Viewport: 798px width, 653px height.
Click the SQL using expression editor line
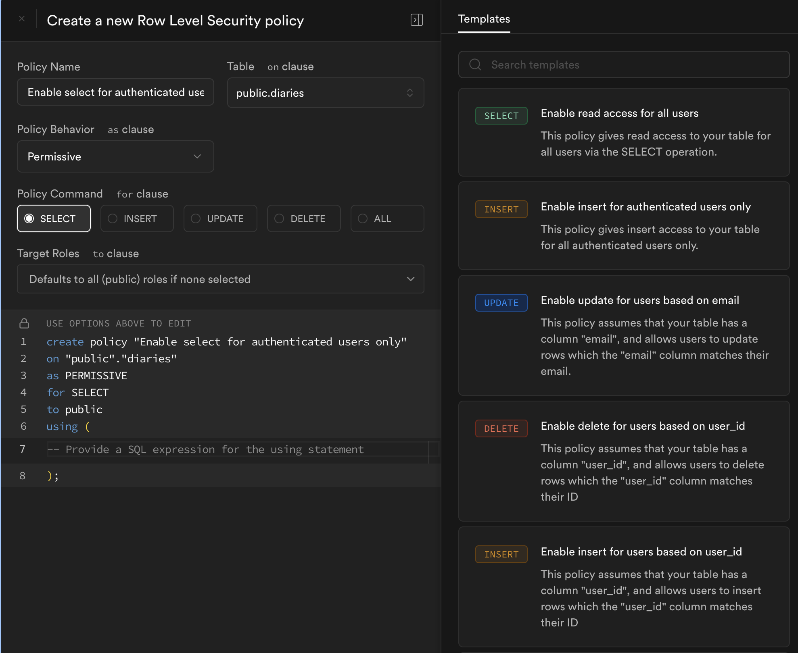237,449
